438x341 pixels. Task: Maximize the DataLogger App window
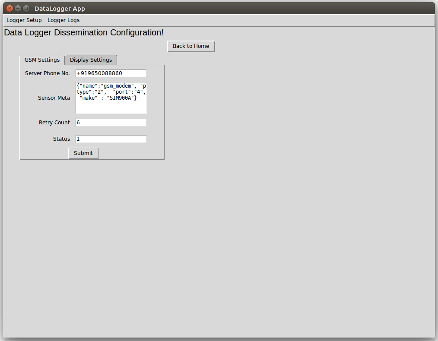pyautogui.click(x=26, y=8)
